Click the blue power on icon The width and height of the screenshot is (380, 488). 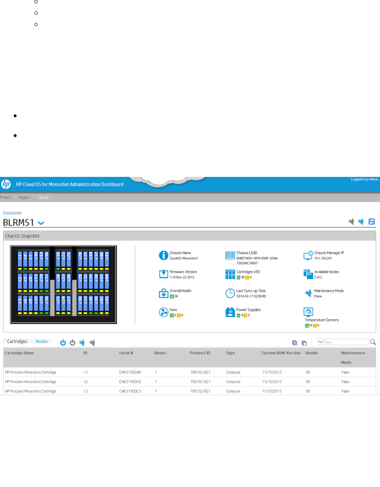coord(63,343)
